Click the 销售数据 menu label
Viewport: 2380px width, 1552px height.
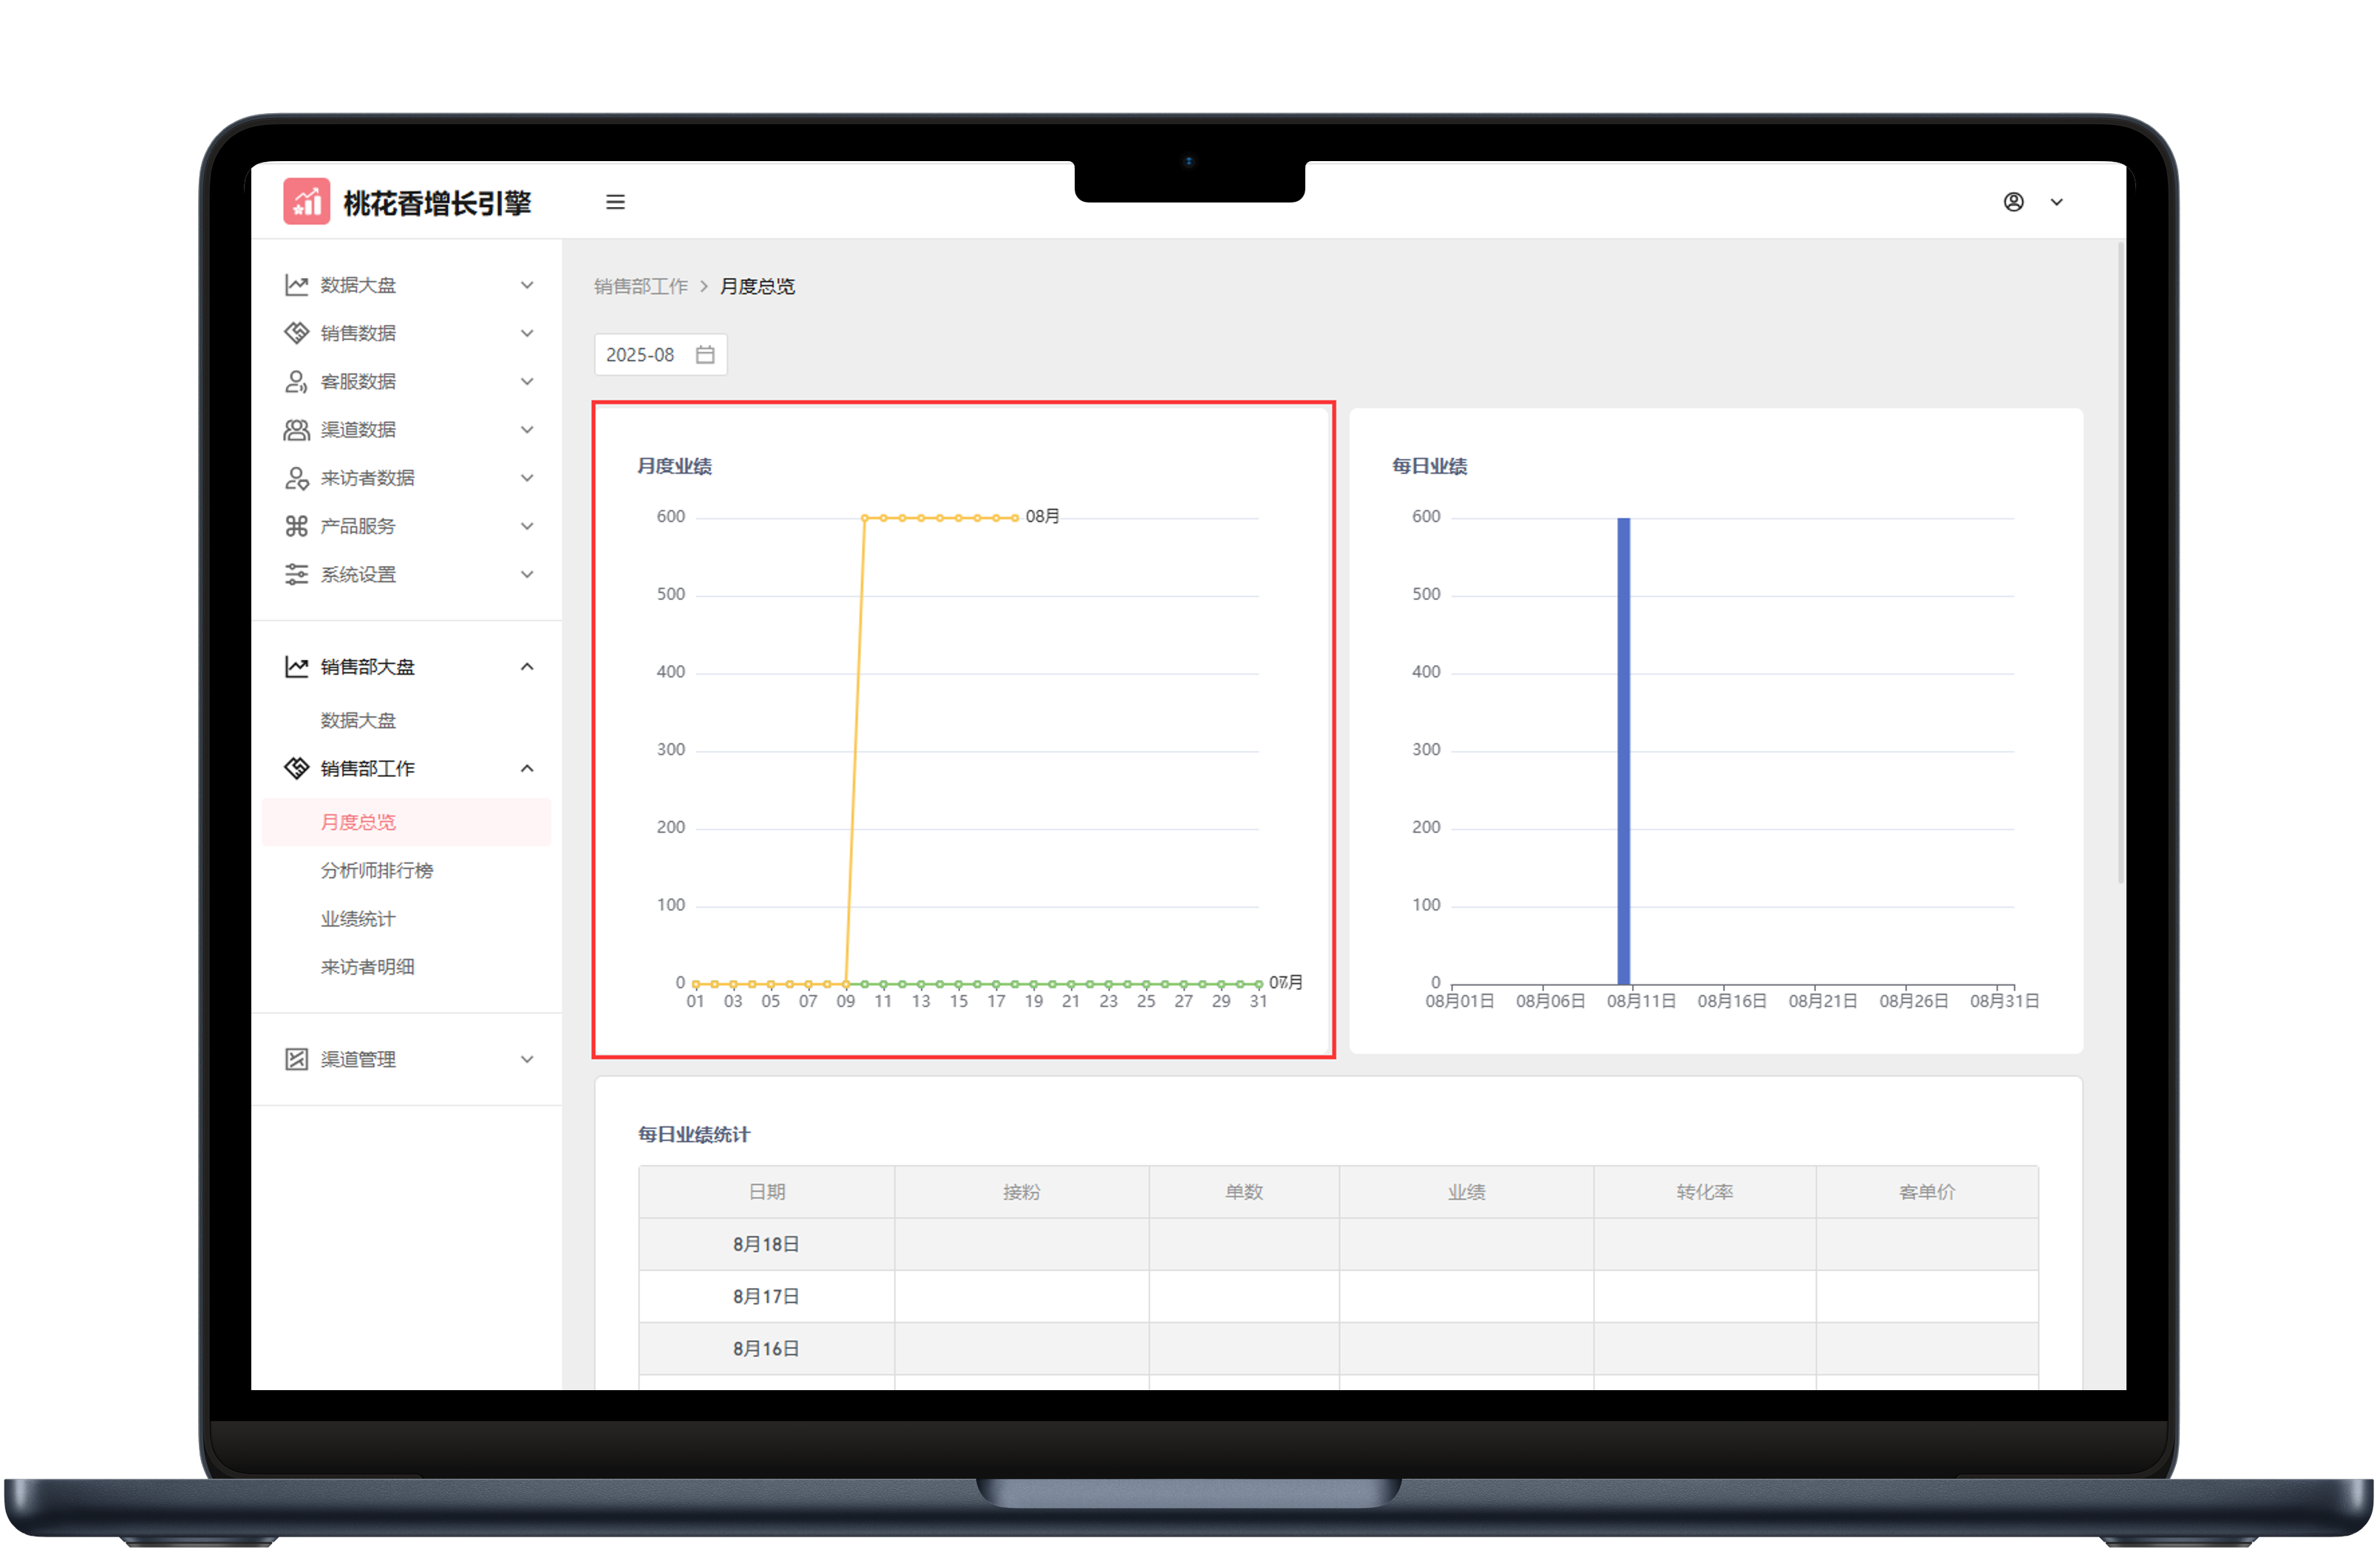(358, 333)
